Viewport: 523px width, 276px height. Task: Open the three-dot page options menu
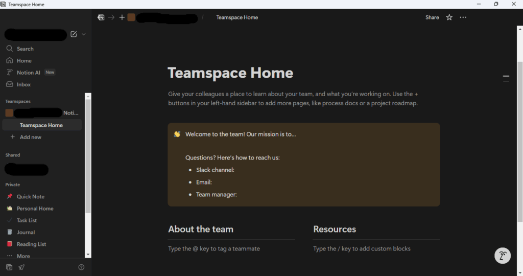463,17
